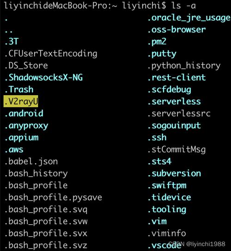The width and height of the screenshot is (231, 251).
Task: Click the .oss-browser folder name
Action: [x=176, y=30]
